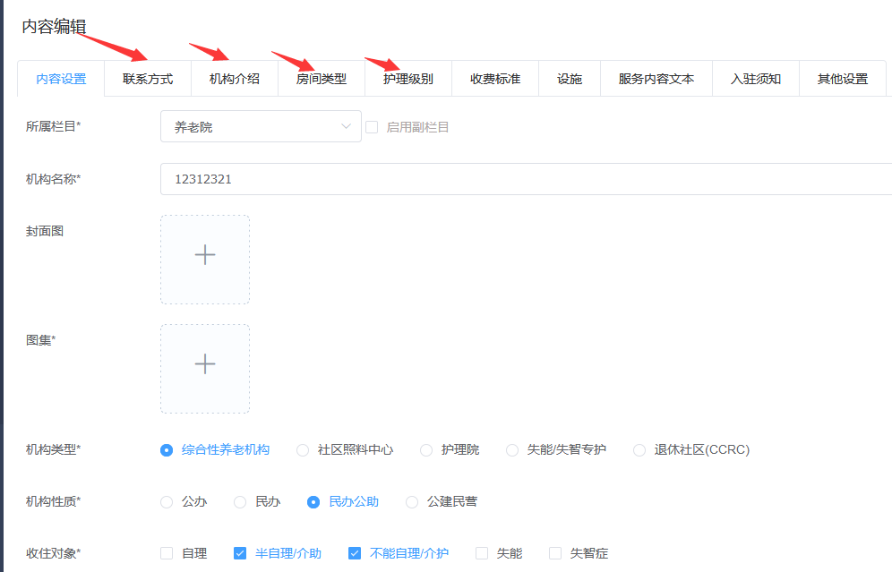Open the 联系方式 tab

[x=148, y=79]
